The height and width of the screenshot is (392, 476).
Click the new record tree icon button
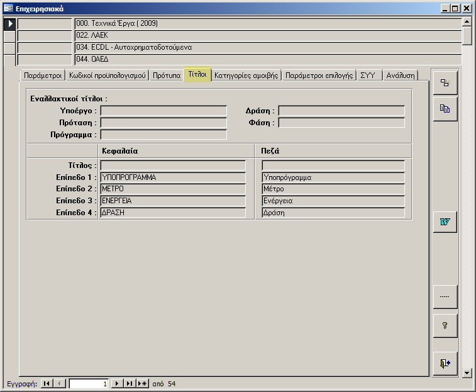click(445, 83)
